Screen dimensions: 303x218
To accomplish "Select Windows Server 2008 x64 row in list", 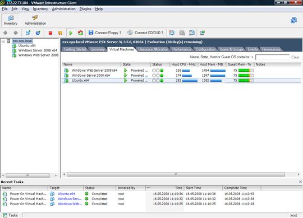I will 181,76.
